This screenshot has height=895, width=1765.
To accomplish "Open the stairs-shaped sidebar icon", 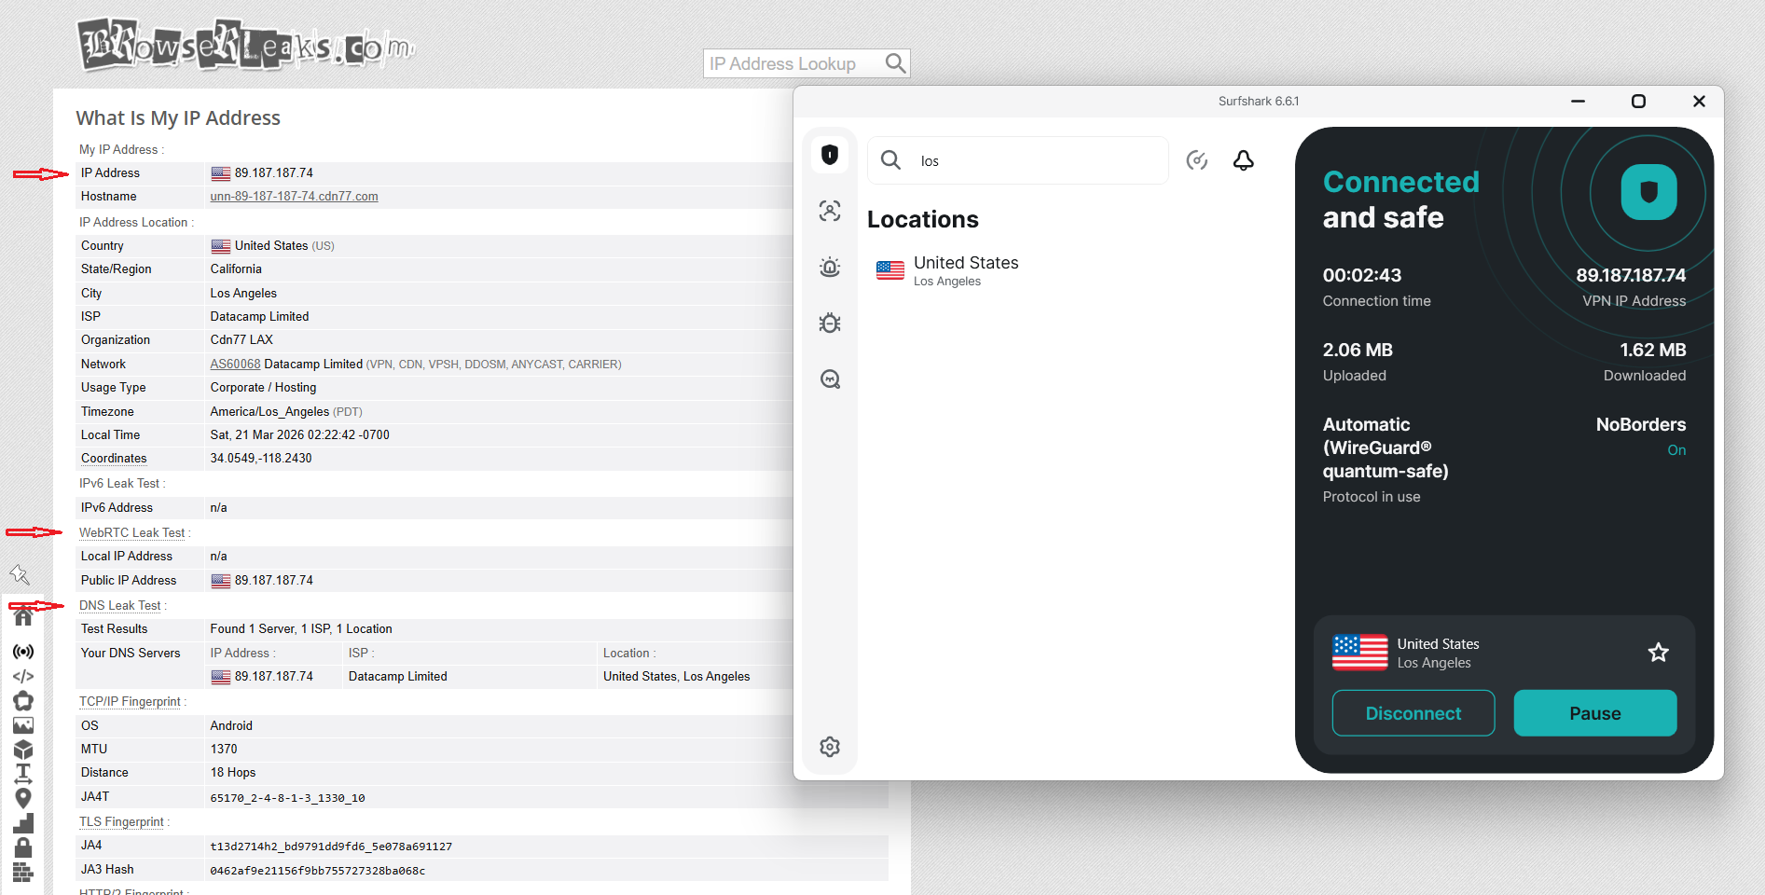I will [x=23, y=823].
